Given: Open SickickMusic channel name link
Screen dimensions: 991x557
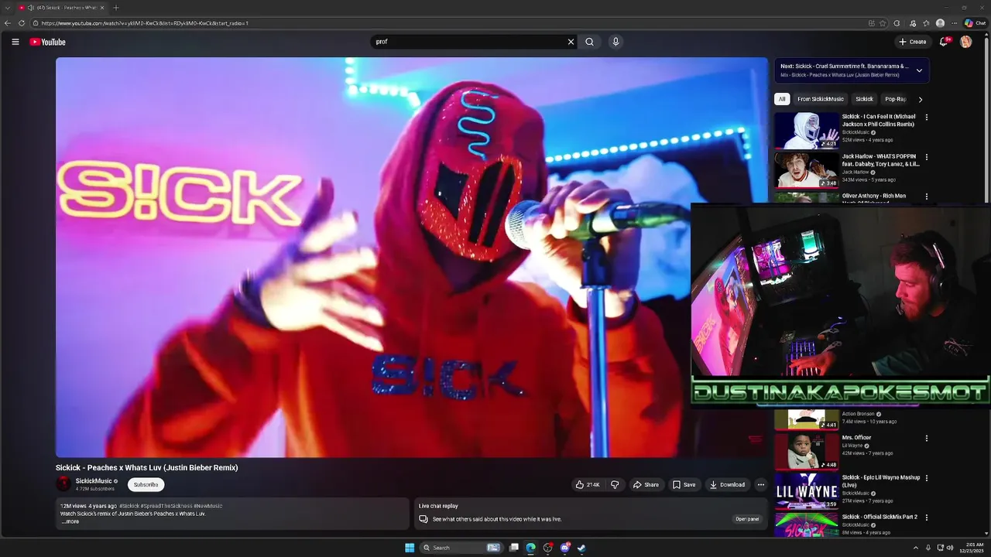Looking at the screenshot, I should pos(94,481).
